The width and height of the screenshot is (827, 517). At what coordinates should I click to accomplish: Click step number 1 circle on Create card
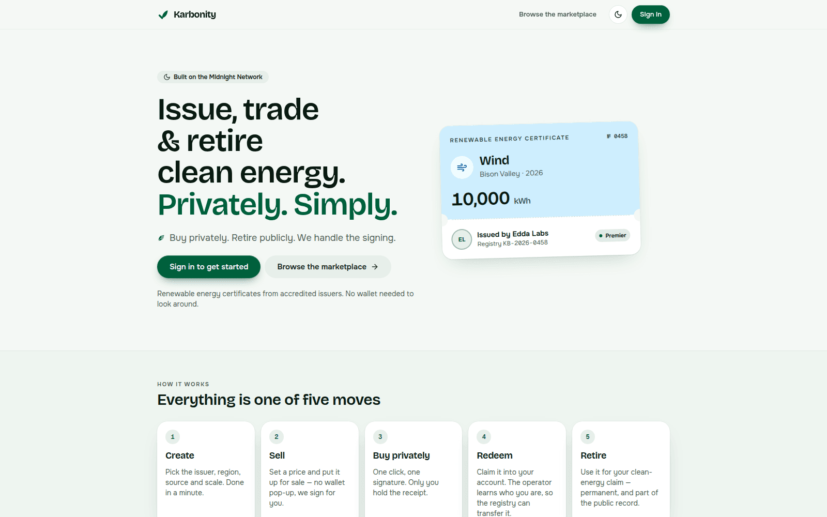pyautogui.click(x=173, y=437)
